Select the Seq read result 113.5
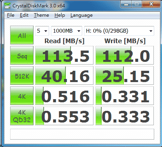This screenshot has width=162, height=147. [64, 55]
